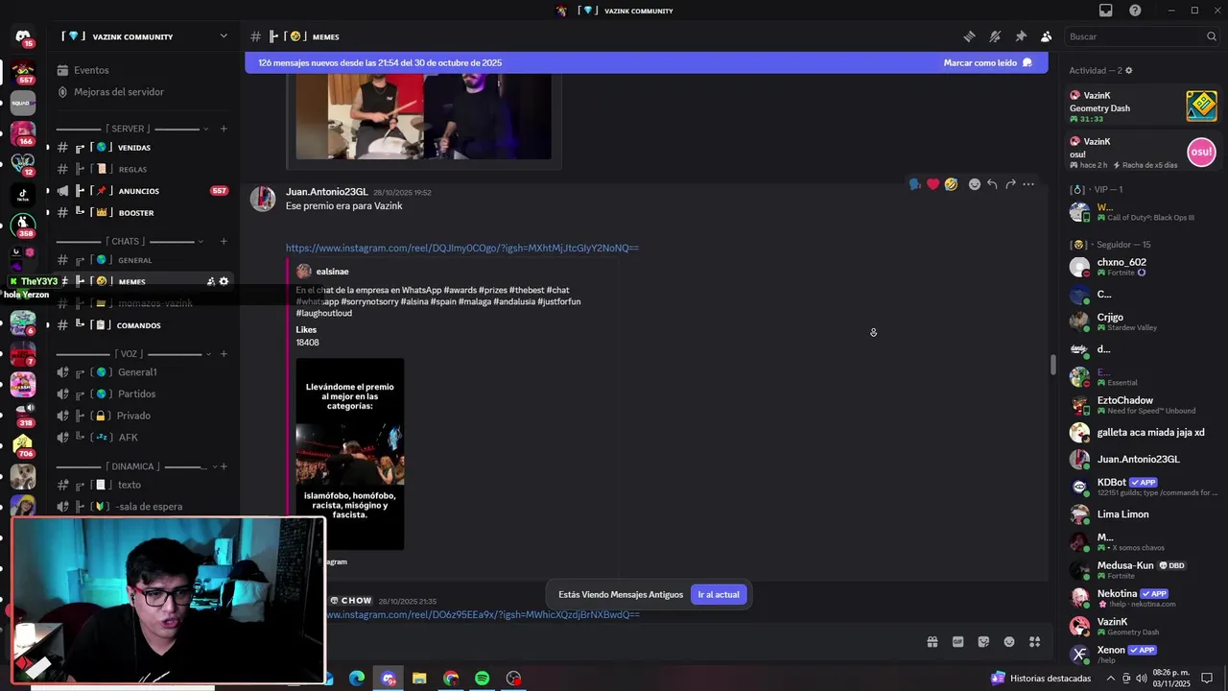The image size is (1228, 691).
Task: Edit MEMES channel settings gear
Action: [x=224, y=281]
